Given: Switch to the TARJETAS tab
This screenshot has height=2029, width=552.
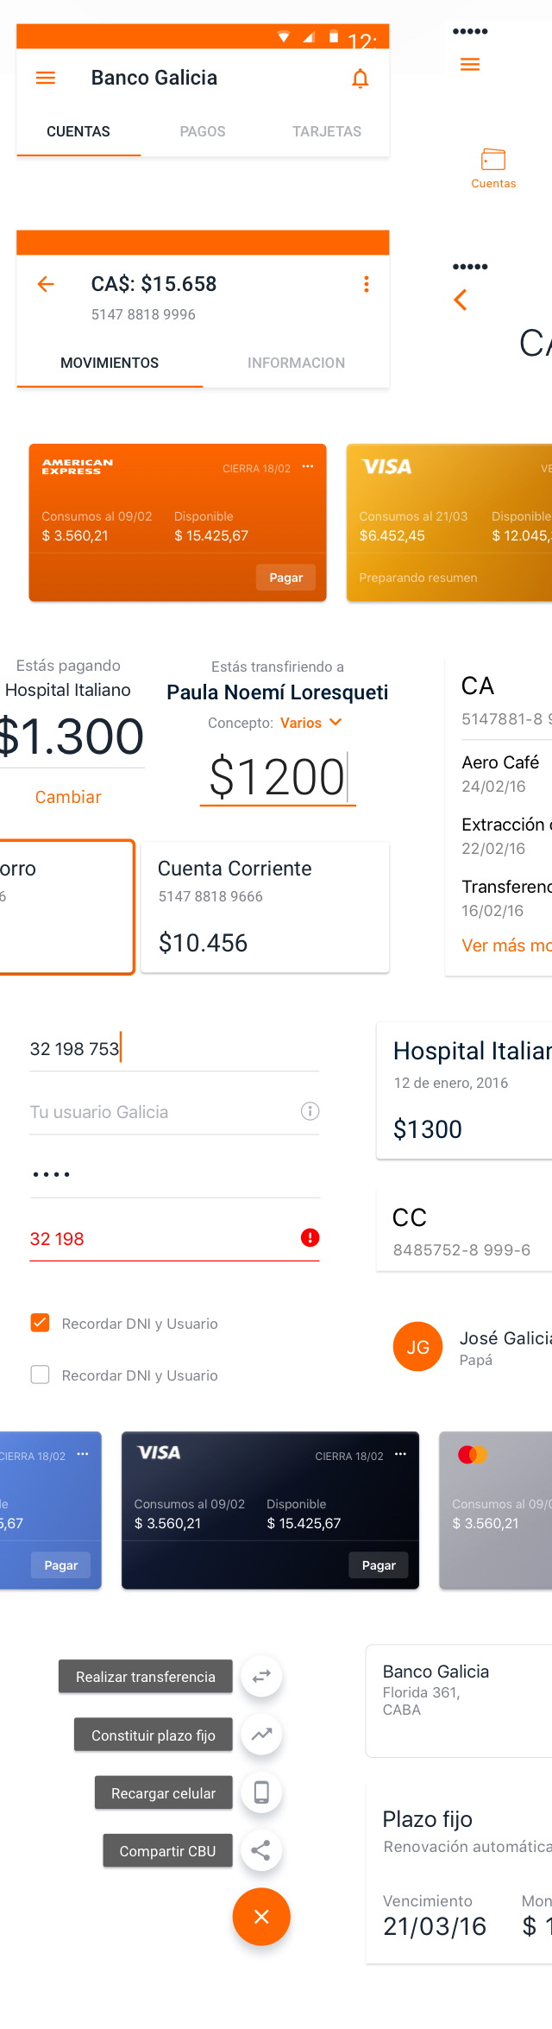Looking at the screenshot, I should click(327, 131).
